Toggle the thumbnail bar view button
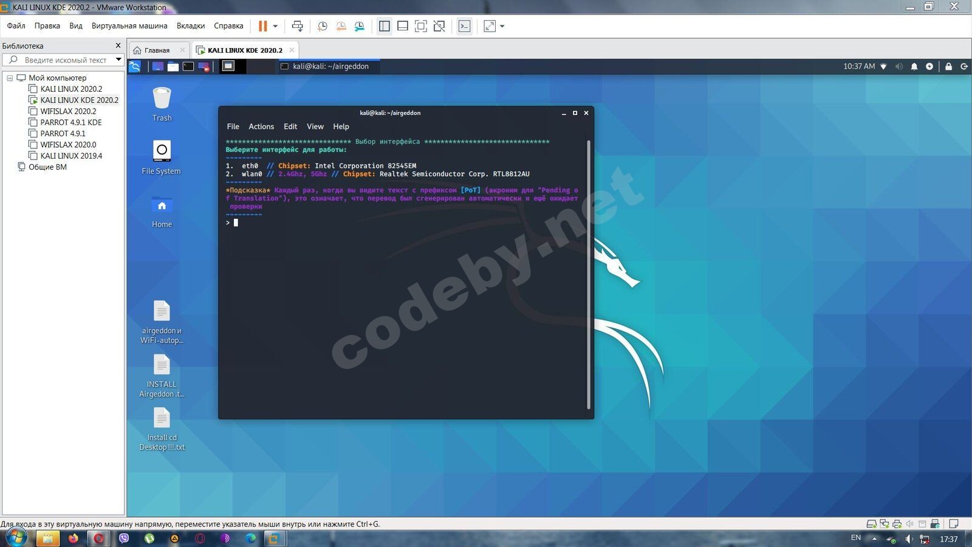The image size is (972, 547). (x=402, y=26)
